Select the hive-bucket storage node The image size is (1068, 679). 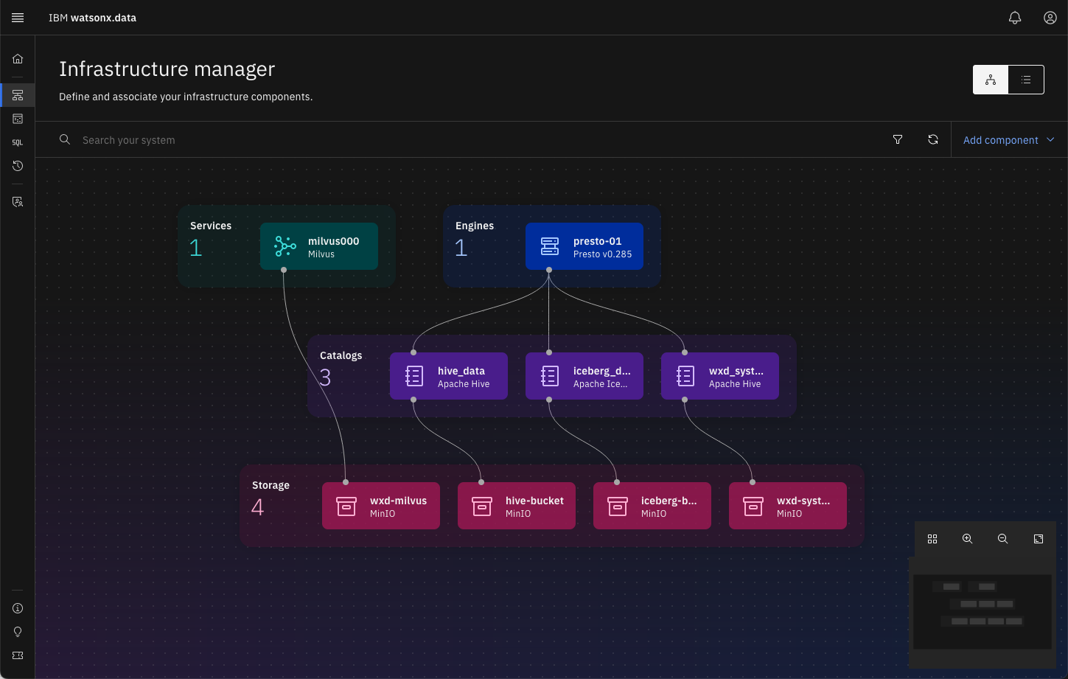pos(517,506)
